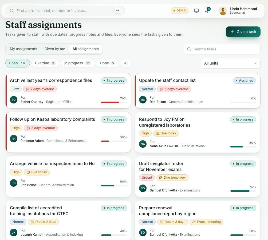This screenshot has height=240, width=268.
Task: Switch to My assignments tab
Action: (x=23, y=49)
